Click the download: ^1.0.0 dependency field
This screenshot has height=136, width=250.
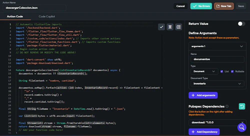(x=217, y=123)
